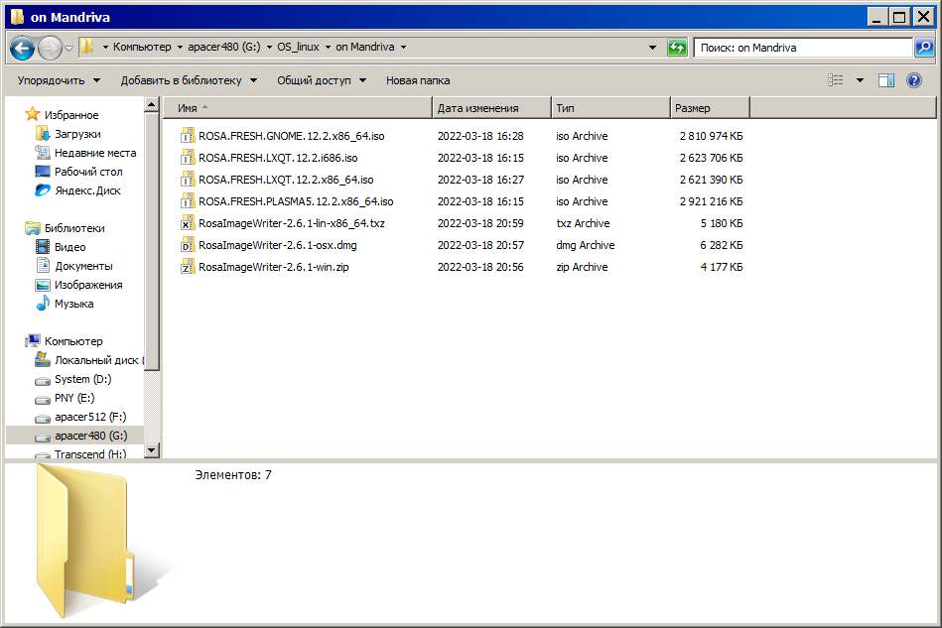Expand the OS_linux breadcrumb arrow

click(x=328, y=47)
